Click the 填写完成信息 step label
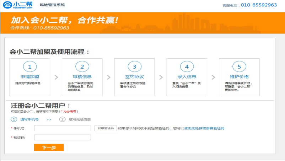 [80, 119]
